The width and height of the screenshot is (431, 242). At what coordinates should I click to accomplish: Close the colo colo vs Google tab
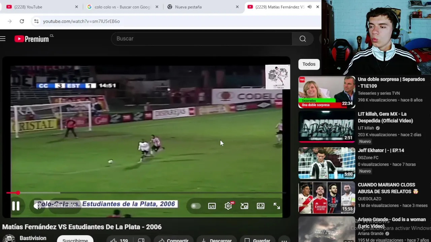[x=157, y=7]
